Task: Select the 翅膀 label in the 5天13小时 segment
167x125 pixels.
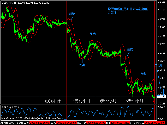Action: point(130,50)
